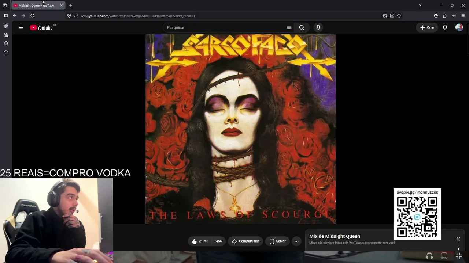Open a new browser tab
The height and width of the screenshot is (263, 469).
click(x=71, y=5)
